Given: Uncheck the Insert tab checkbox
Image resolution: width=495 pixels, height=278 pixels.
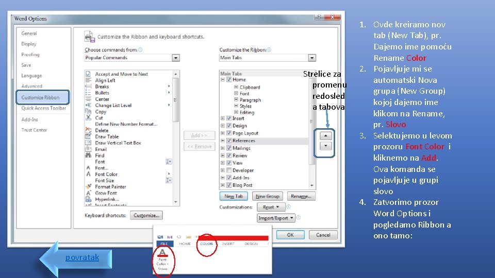Looking at the screenshot, I should pyautogui.click(x=229, y=118).
